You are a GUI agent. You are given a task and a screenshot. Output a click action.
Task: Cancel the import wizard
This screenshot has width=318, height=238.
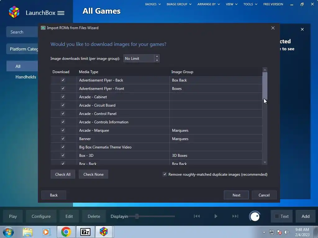(264, 195)
